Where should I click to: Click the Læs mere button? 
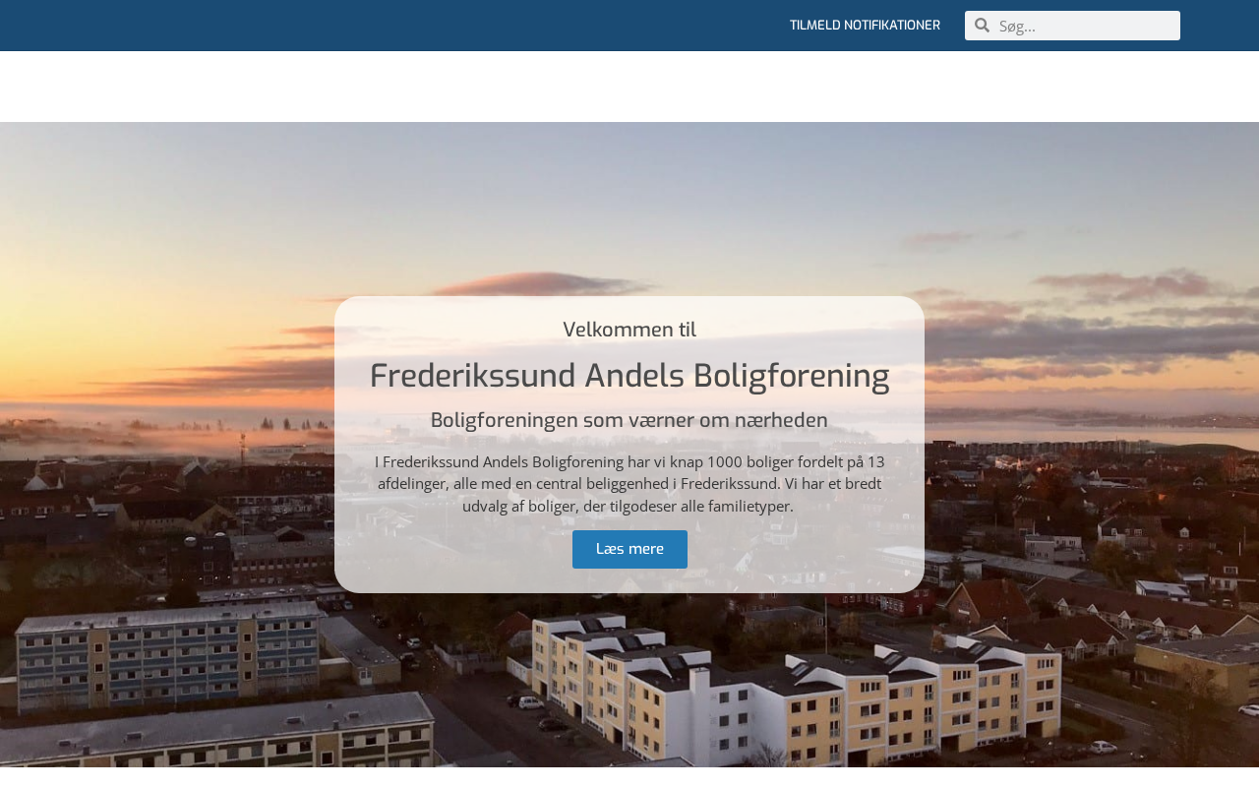tap(629, 549)
